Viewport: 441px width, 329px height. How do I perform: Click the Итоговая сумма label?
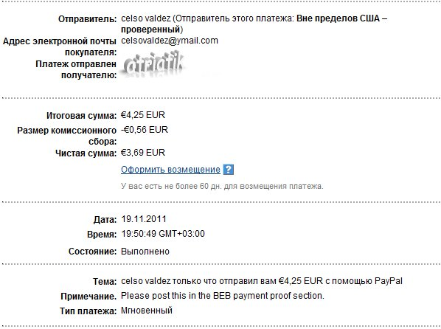pyautogui.click(x=82, y=116)
